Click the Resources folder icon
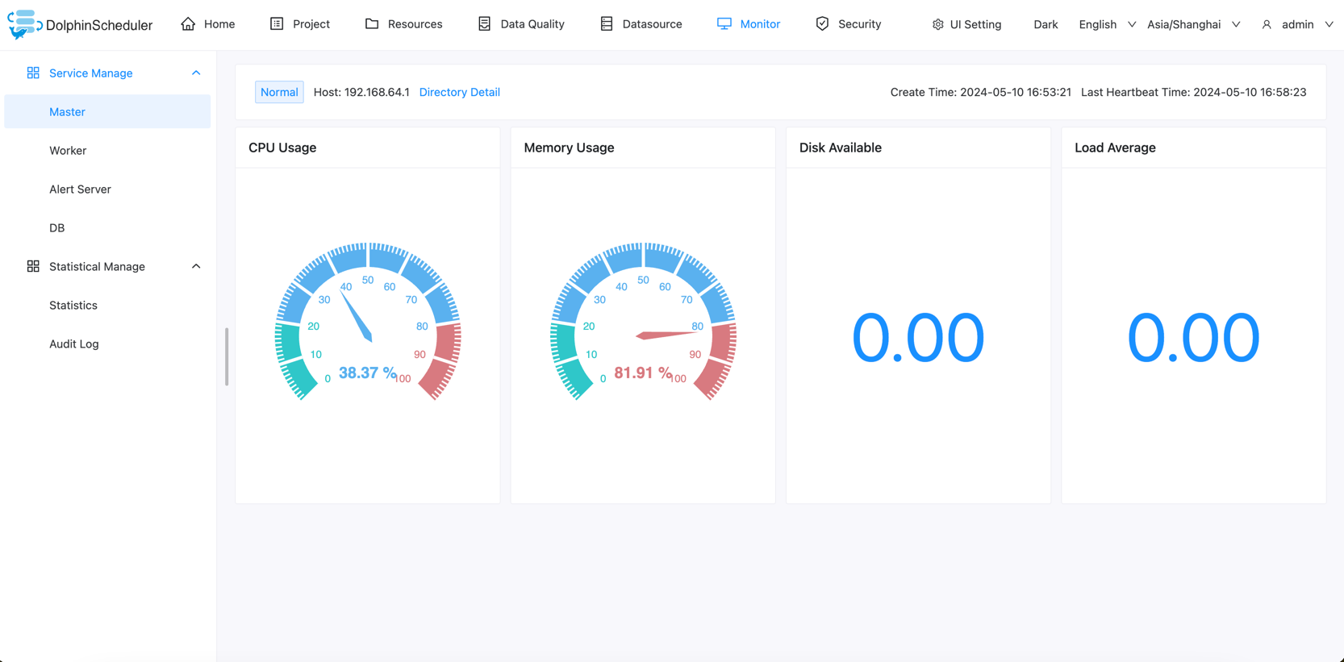1344x662 pixels. [x=372, y=24]
